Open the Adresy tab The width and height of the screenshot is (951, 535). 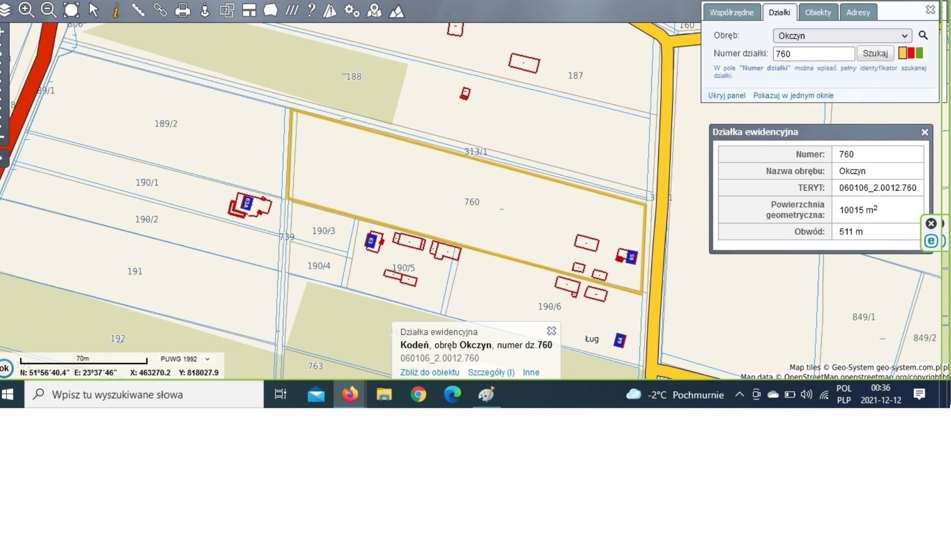point(858,12)
